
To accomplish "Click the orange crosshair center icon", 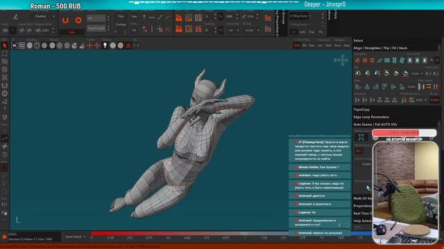I will click(x=90, y=46).
